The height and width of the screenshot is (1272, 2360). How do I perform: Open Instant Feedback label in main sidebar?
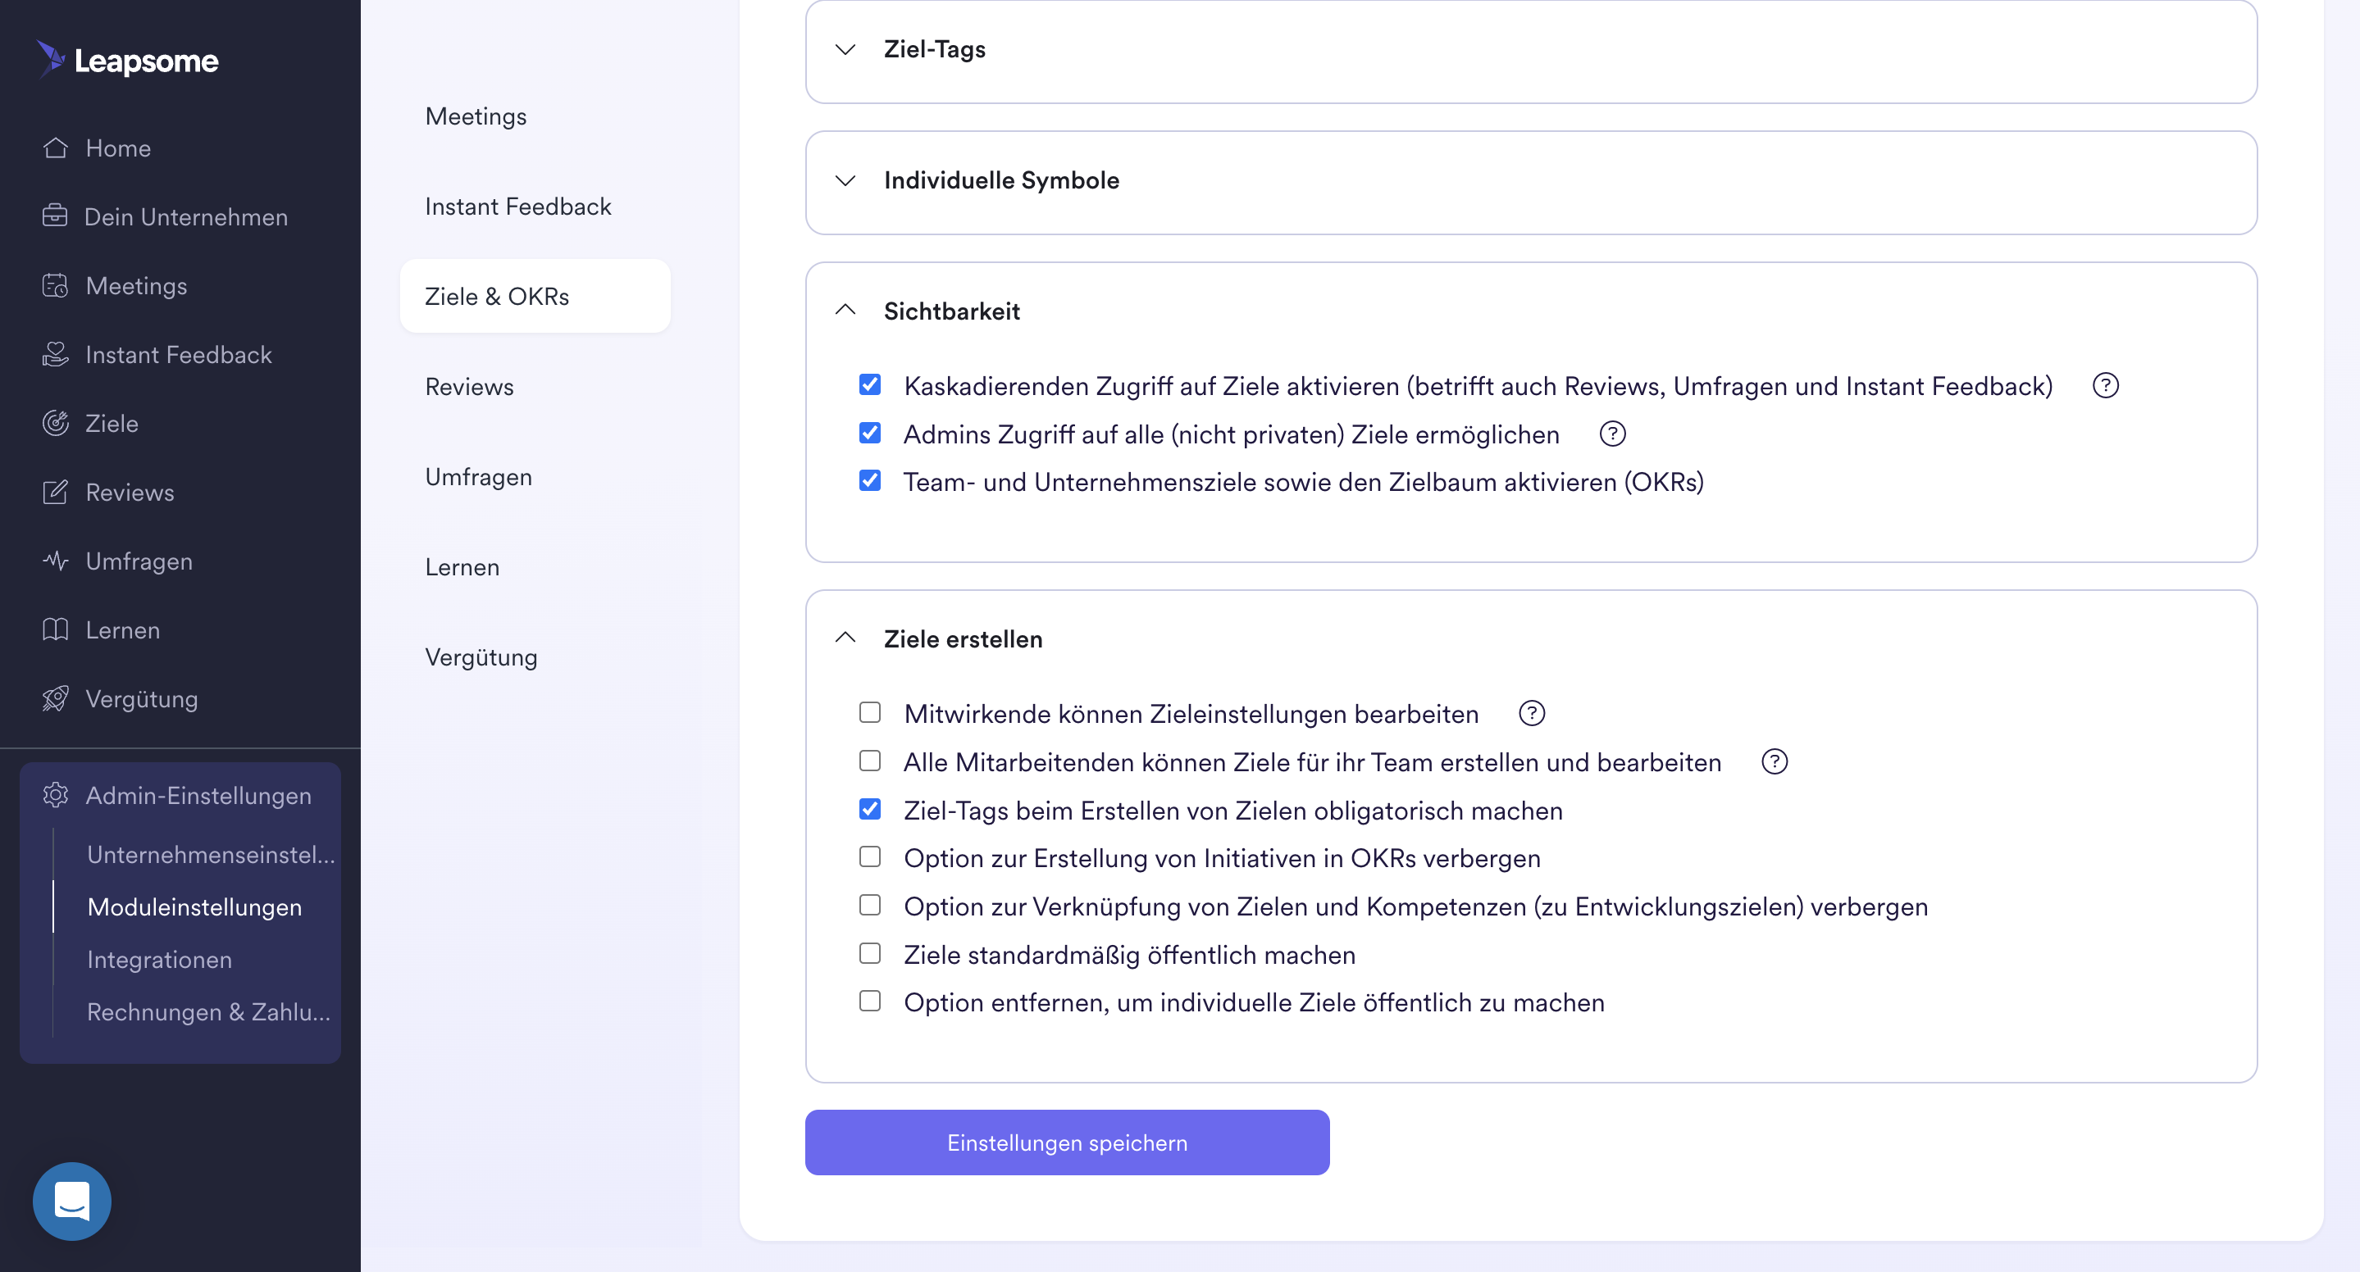pyautogui.click(x=178, y=354)
